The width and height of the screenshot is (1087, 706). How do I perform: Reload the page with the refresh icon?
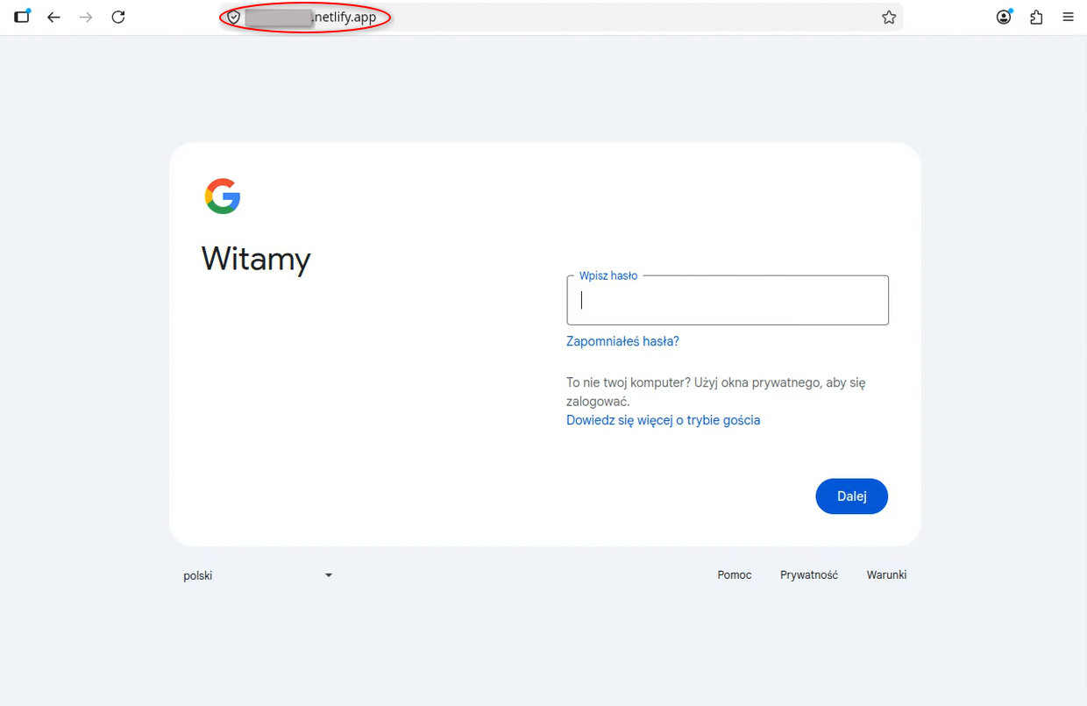(118, 17)
